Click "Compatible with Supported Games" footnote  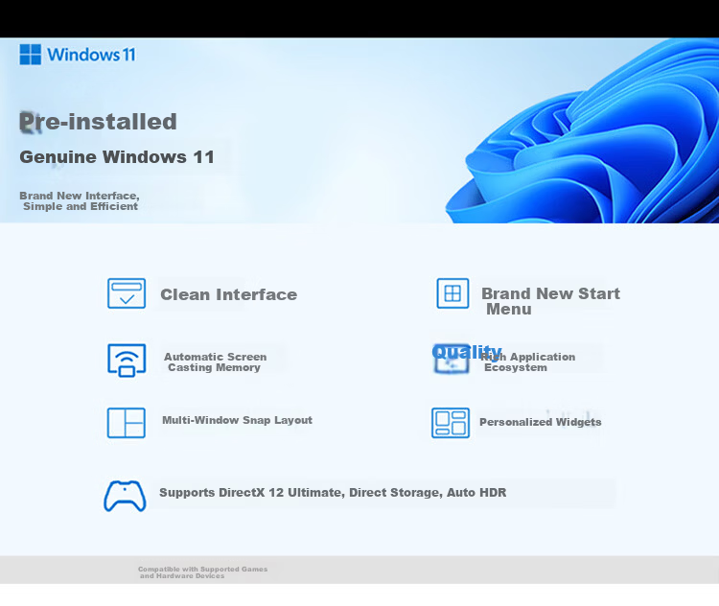point(202,572)
